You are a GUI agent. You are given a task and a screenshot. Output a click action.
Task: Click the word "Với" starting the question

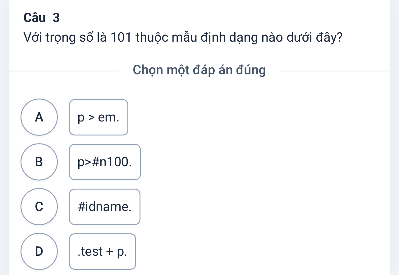pos(33,39)
